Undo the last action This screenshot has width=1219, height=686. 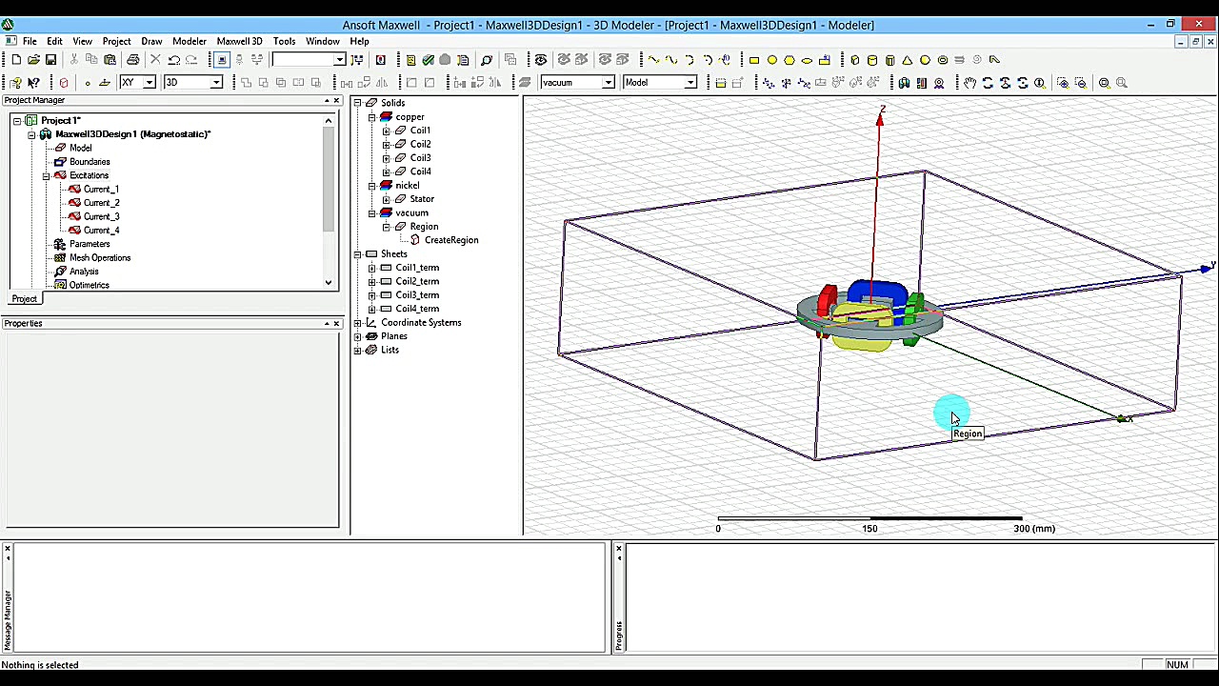pyautogui.click(x=174, y=59)
